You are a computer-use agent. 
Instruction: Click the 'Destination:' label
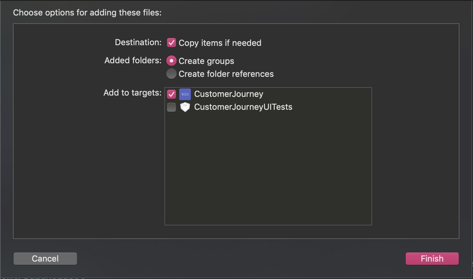pyautogui.click(x=138, y=43)
